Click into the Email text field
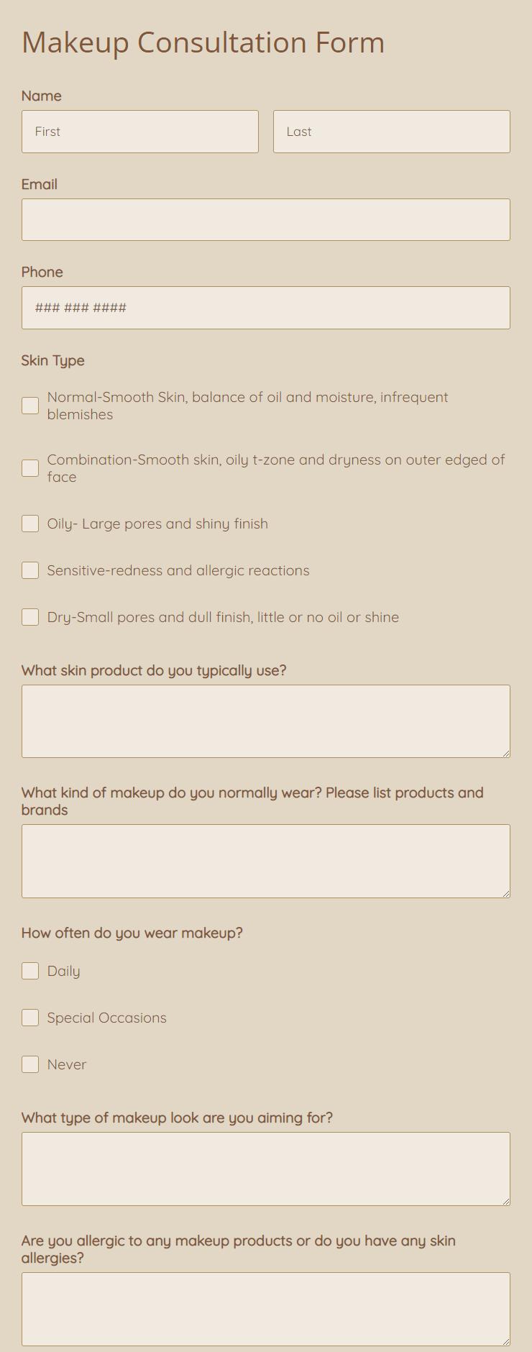Screen dimensions: 532x1352 (266, 220)
